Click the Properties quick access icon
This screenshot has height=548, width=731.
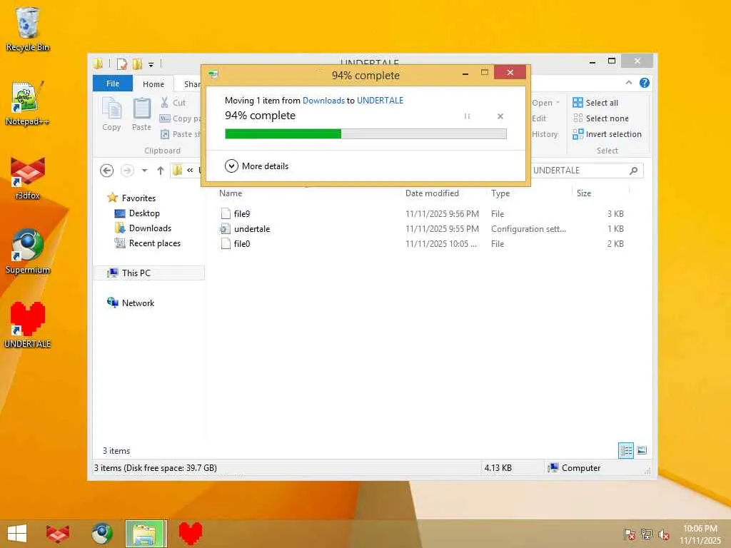click(x=122, y=64)
